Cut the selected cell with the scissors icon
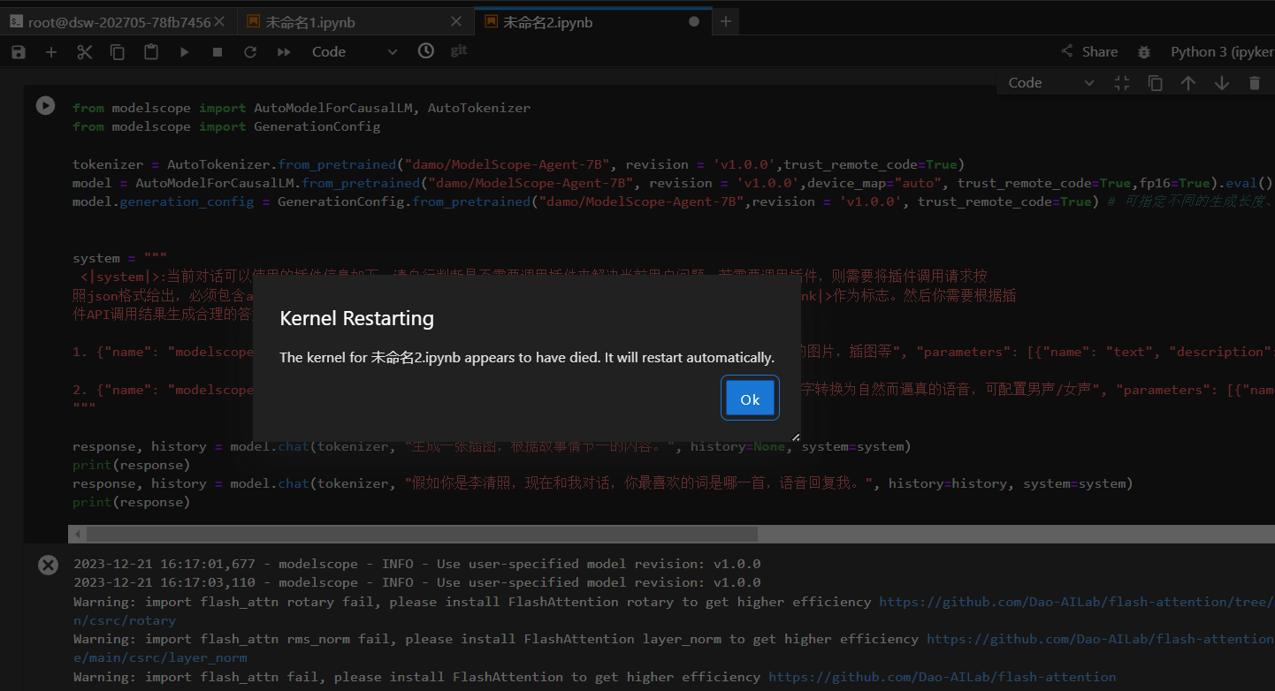This screenshot has width=1275, height=691. (x=85, y=52)
